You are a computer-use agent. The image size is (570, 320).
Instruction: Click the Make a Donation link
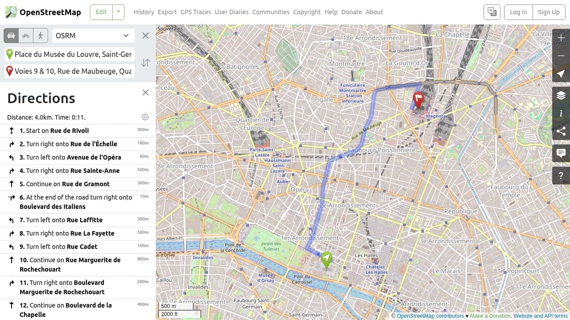click(x=490, y=316)
